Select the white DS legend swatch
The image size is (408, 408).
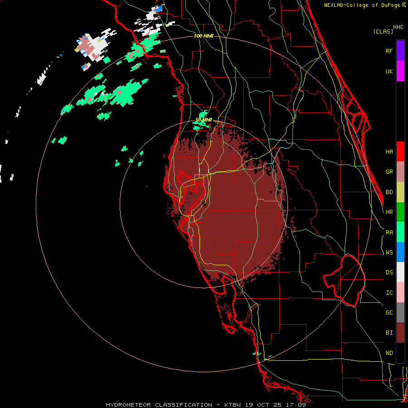point(400,272)
